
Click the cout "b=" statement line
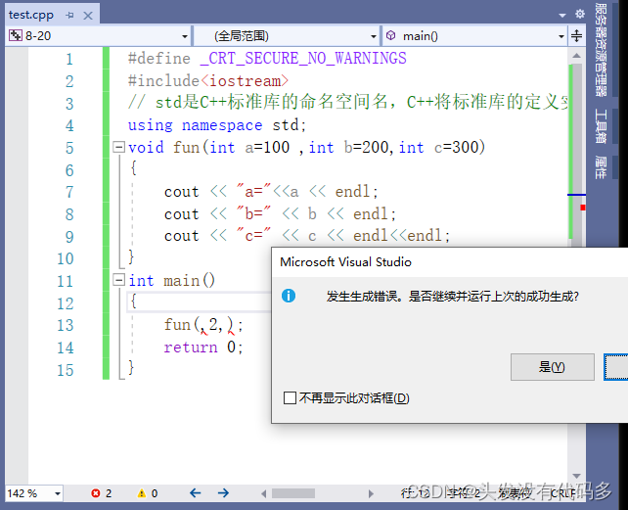click(x=280, y=213)
